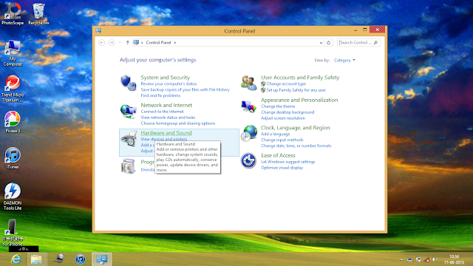Click Control Panel in the address breadcrumb

[158, 43]
